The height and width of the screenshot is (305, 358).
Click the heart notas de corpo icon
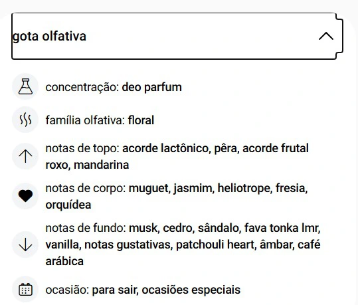click(25, 196)
